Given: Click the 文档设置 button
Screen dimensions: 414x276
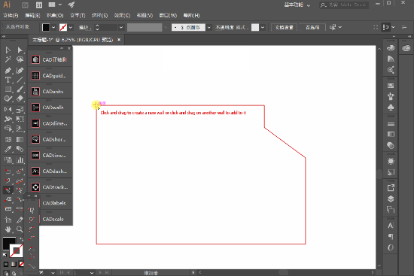Looking at the screenshot, I should pyautogui.click(x=284, y=27).
